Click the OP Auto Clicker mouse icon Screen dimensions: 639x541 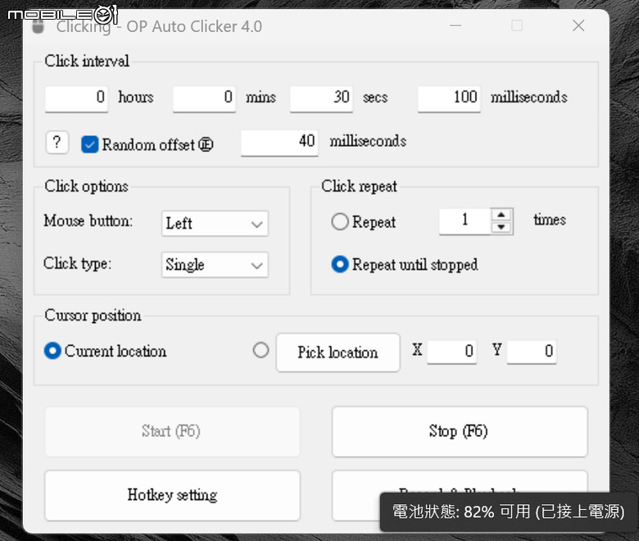click(38, 26)
